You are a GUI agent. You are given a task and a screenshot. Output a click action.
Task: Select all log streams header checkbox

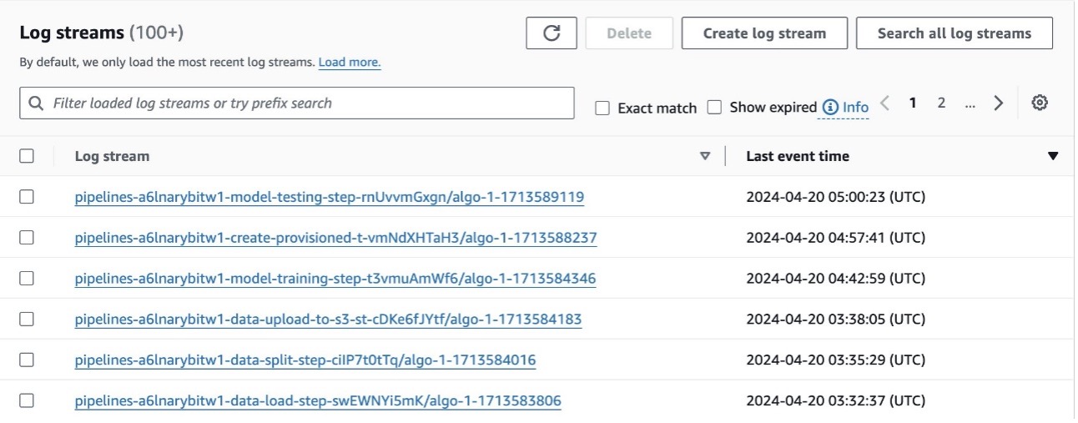point(27,155)
